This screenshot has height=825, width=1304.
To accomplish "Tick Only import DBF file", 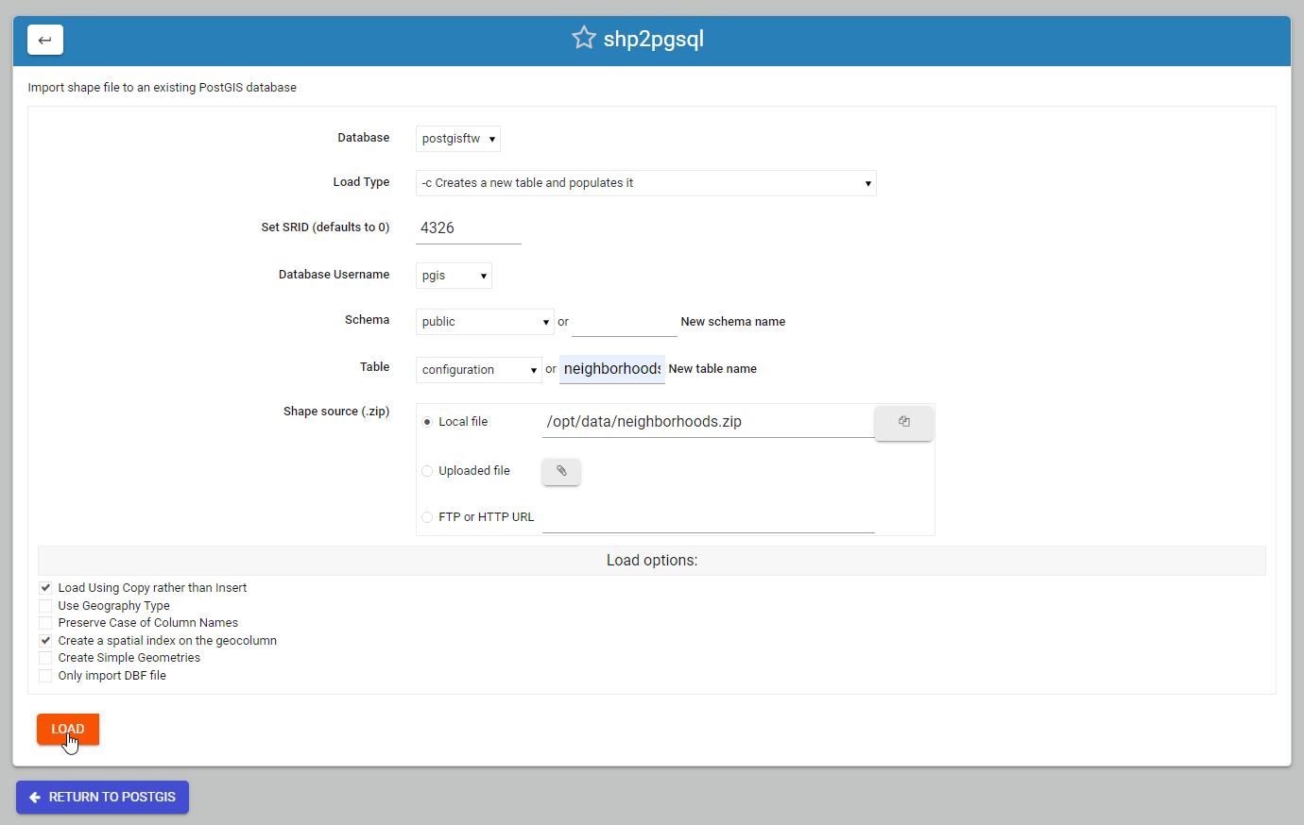I will [x=45, y=676].
